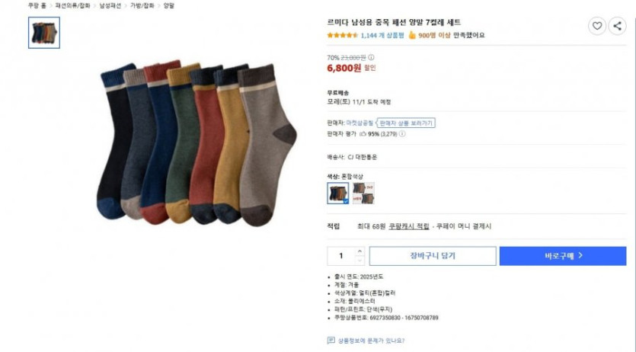
Task: Click the star rating icons
Action: click(x=342, y=35)
